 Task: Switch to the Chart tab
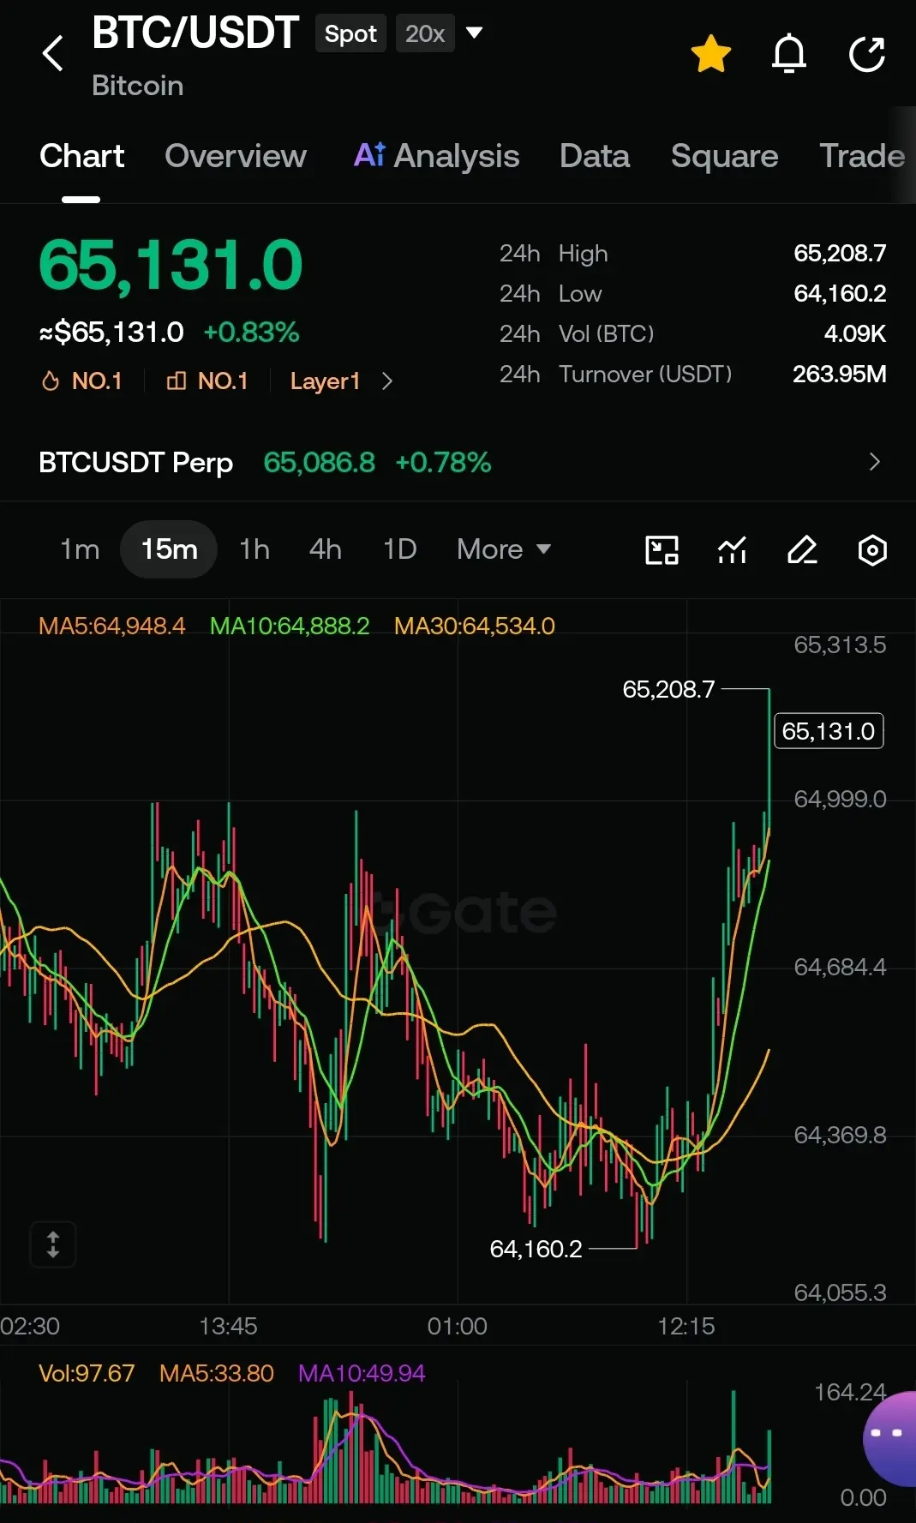[81, 156]
